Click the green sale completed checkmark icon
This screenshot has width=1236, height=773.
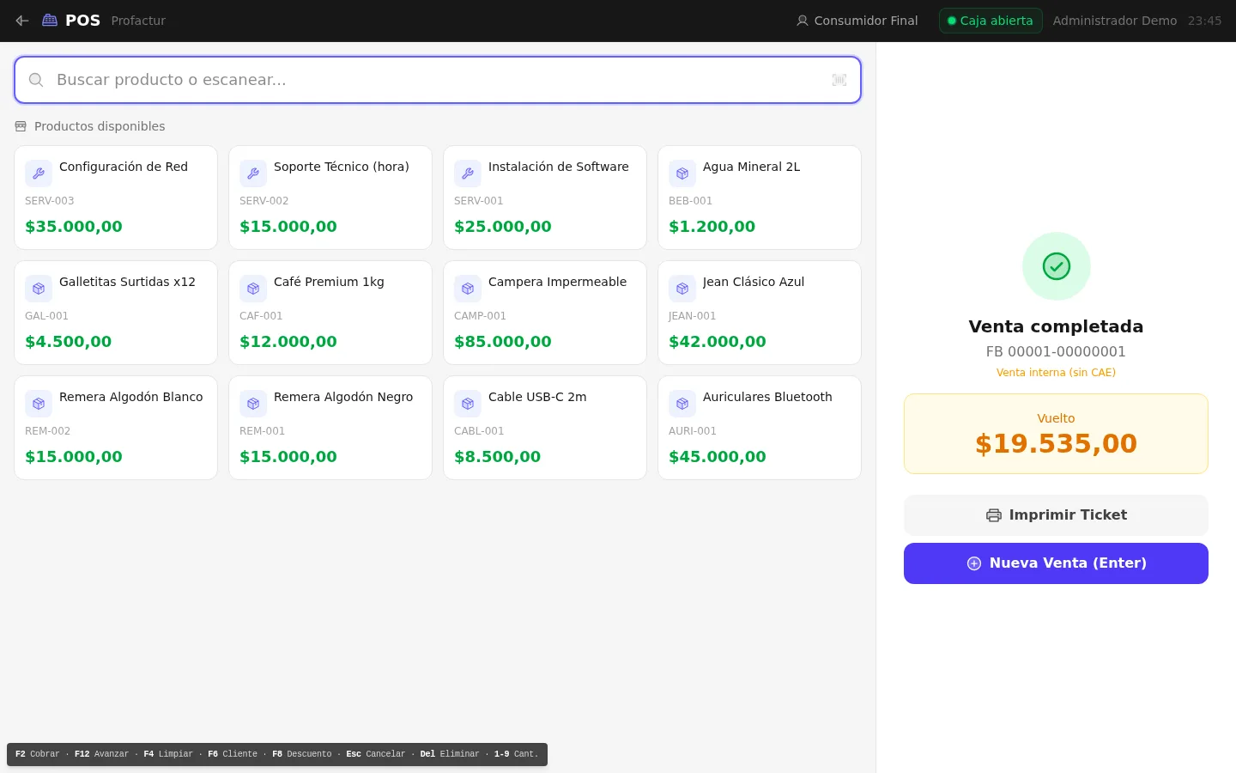pos(1057,266)
